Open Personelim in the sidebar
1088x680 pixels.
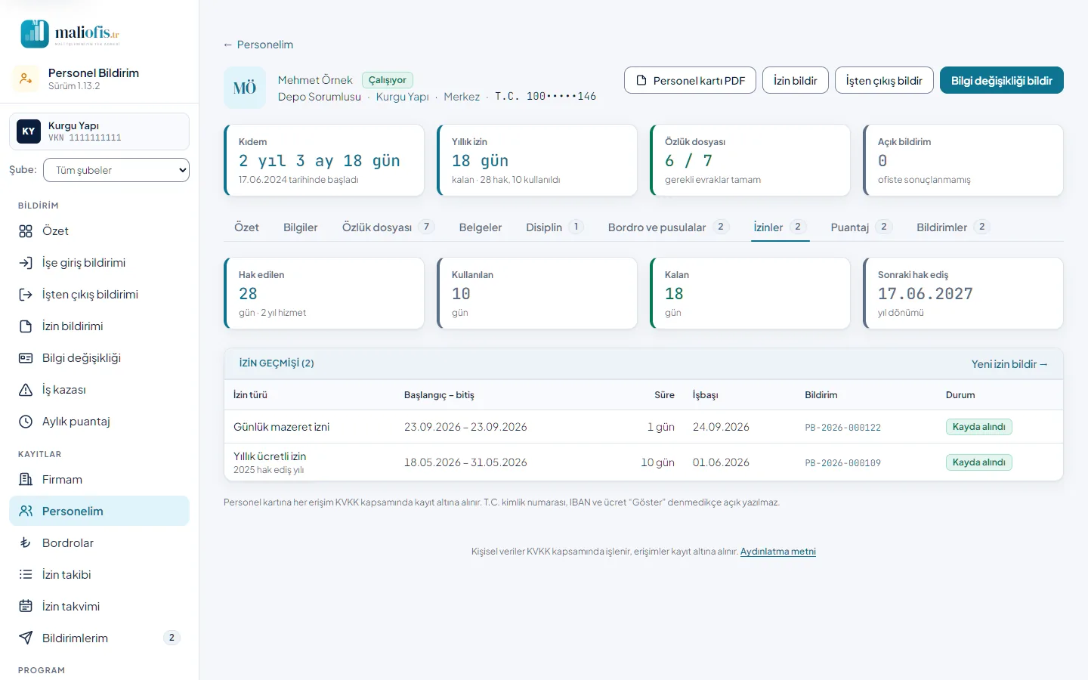tap(99, 512)
